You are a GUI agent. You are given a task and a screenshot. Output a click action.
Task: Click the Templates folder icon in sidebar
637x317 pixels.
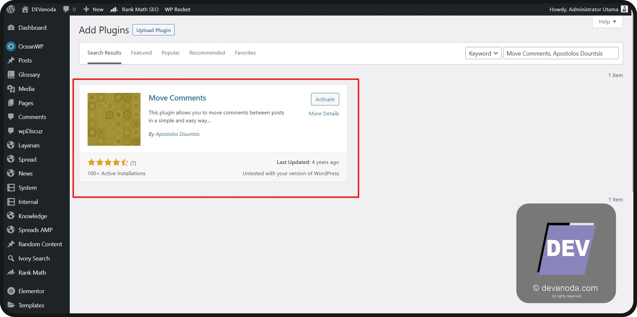11,305
